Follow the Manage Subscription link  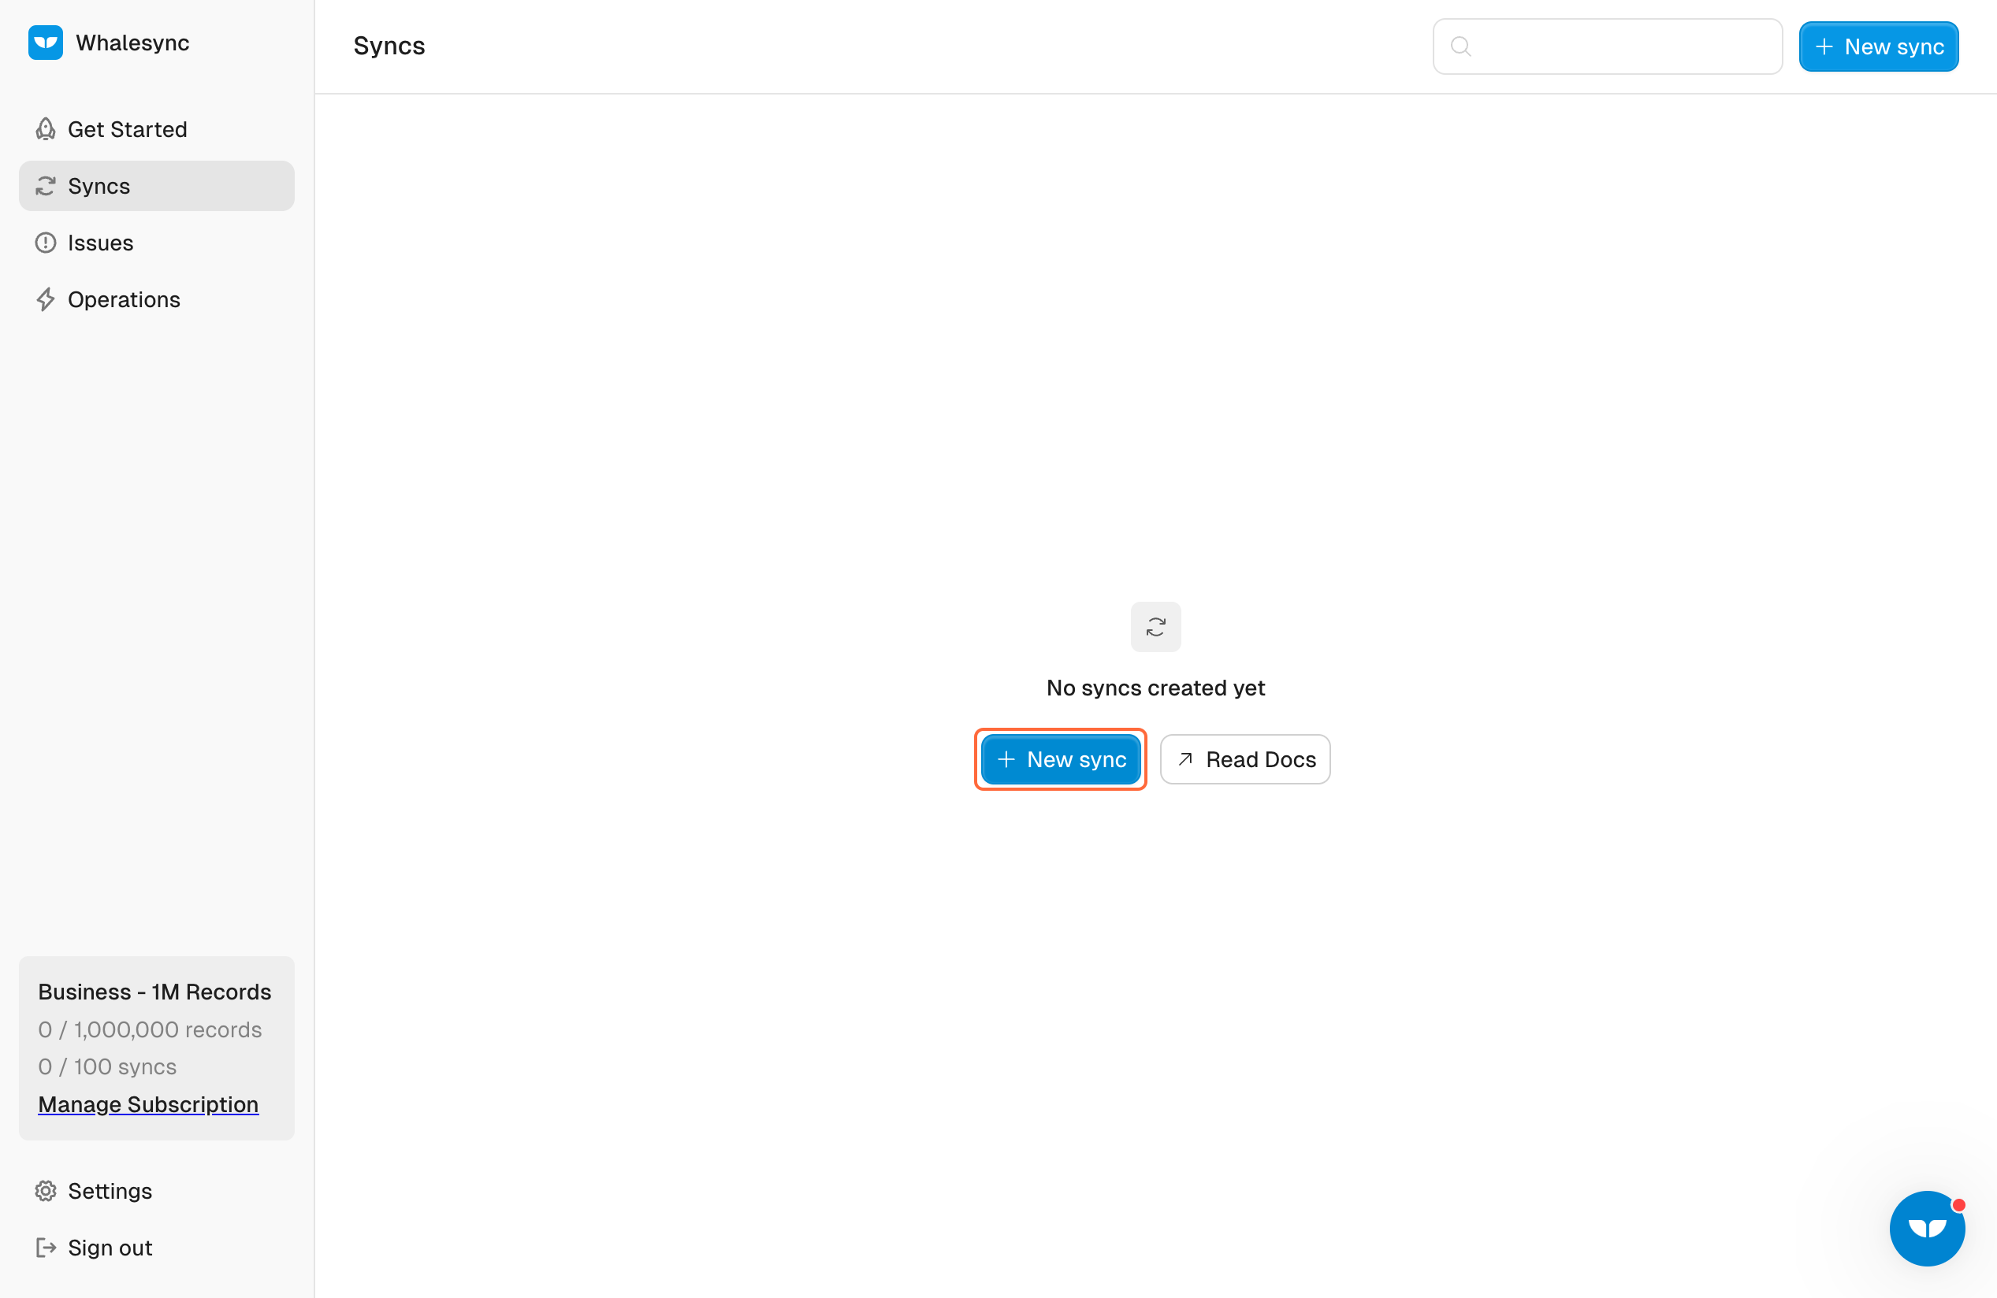pos(147,1104)
